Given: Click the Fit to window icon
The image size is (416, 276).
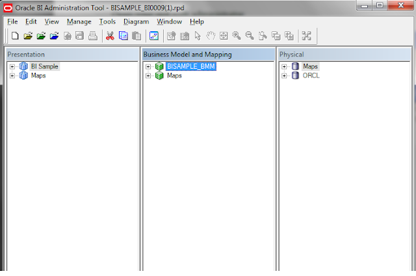Looking at the screenshot, I should pyautogui.click(x=224, y=36).
